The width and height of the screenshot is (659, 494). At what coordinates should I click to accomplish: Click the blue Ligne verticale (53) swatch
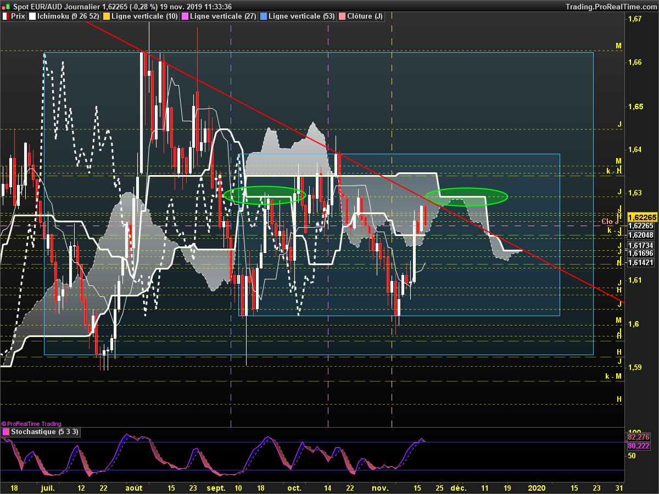click(263, 16)
